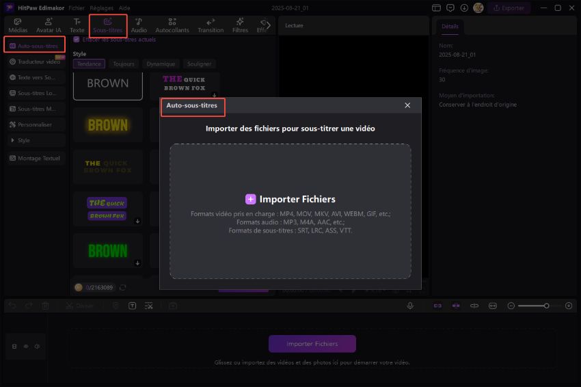Open the downloads icon in title bar

[x=464, y=8]
